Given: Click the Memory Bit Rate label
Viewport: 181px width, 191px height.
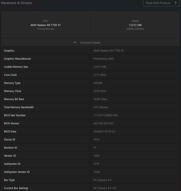Looking at the screenshot, I should click(x=14, y=99).
